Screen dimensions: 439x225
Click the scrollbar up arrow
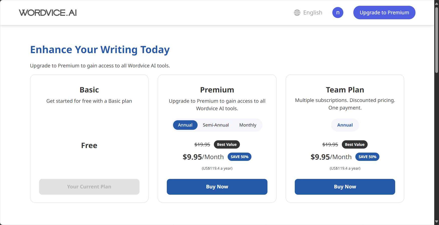pyautogui.click(x=437, y=4)
